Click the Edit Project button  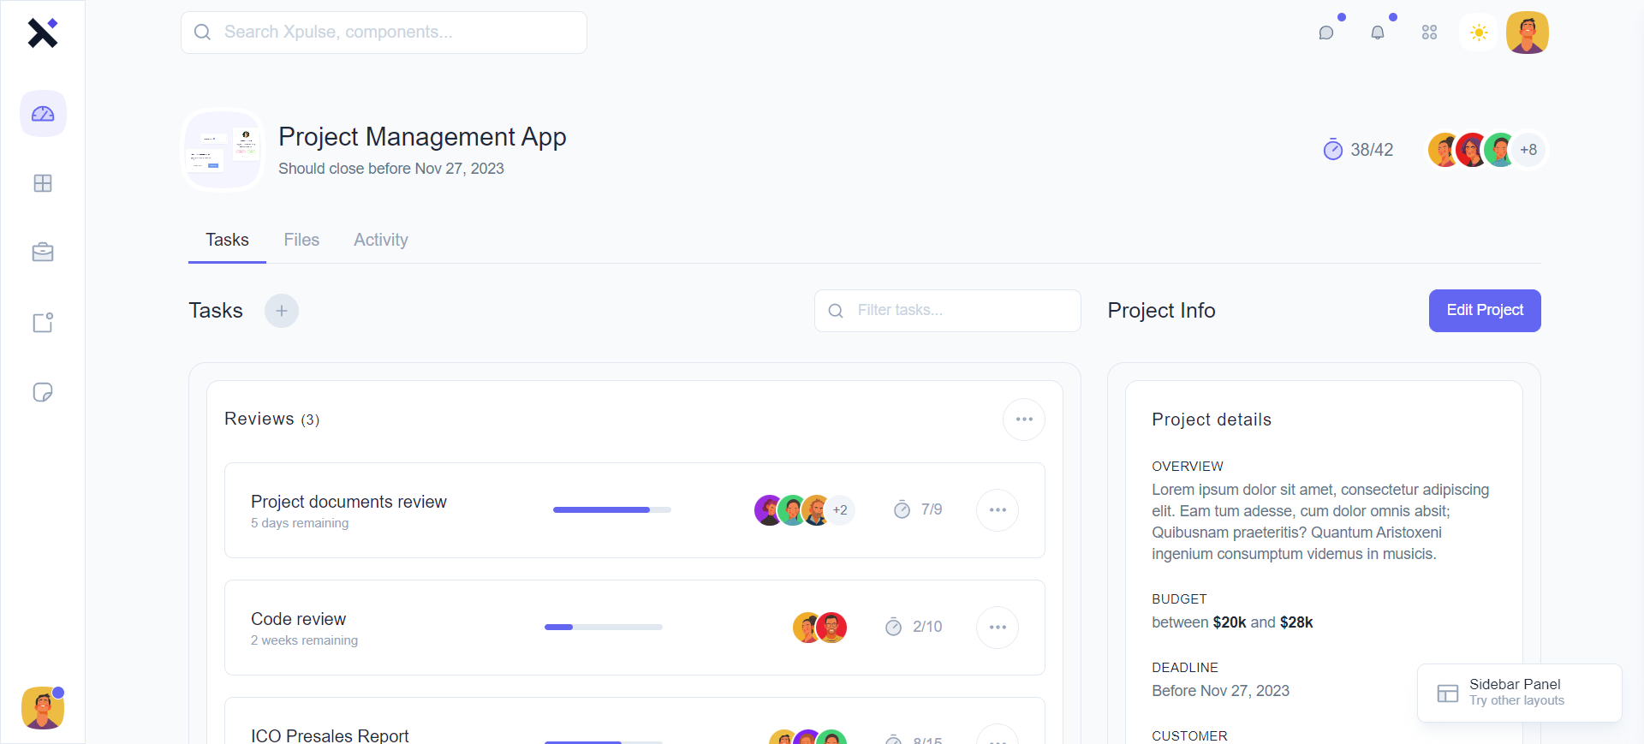(x=1484, y=311)
